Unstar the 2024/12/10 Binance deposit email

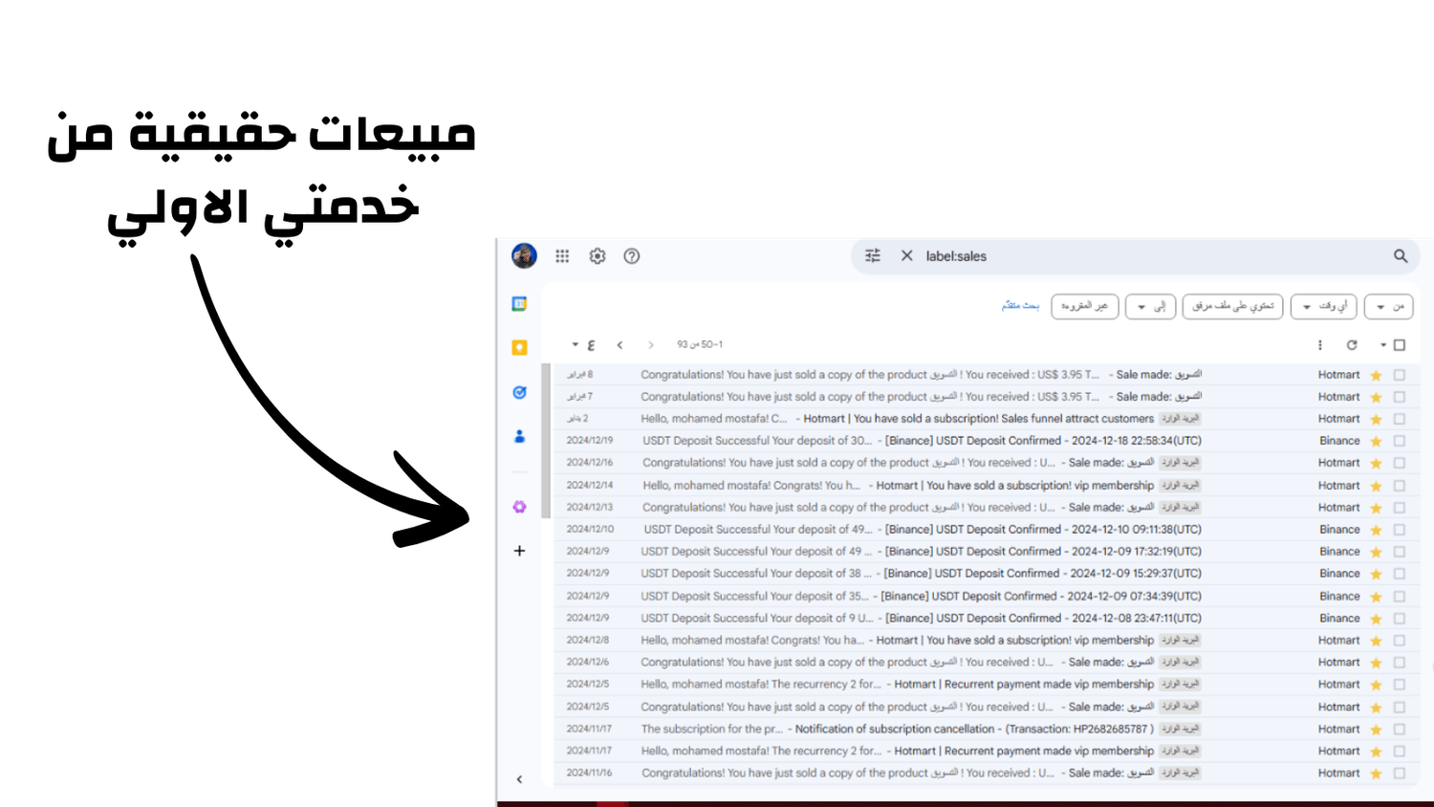pos(1376,530)
